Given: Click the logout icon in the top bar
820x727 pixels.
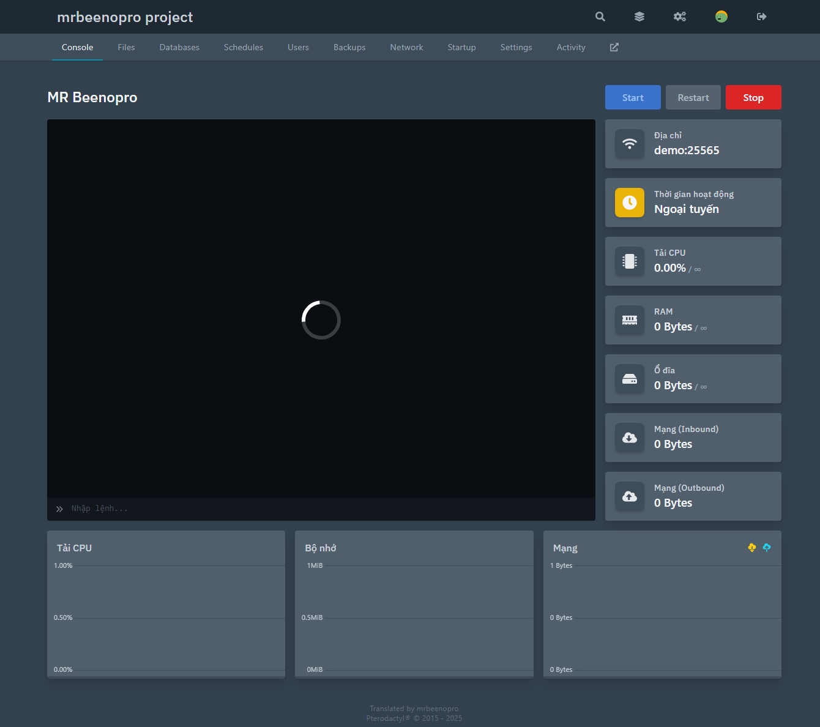Looking at the screenshot, I should (761, 17).
